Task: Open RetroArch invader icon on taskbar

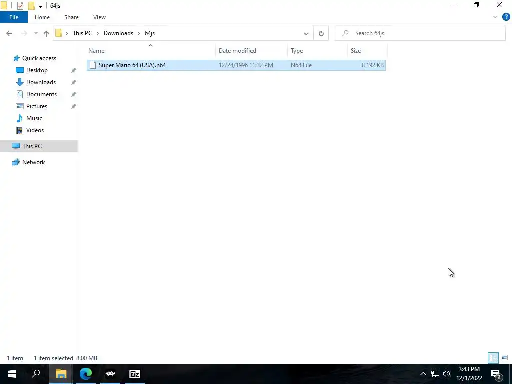Action: pyautogui.click(x=110, y=374)
